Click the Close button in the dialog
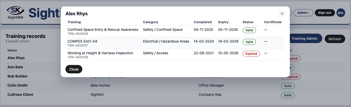The image size is (351, 107). pyautogui.click(x=74, y=69)
